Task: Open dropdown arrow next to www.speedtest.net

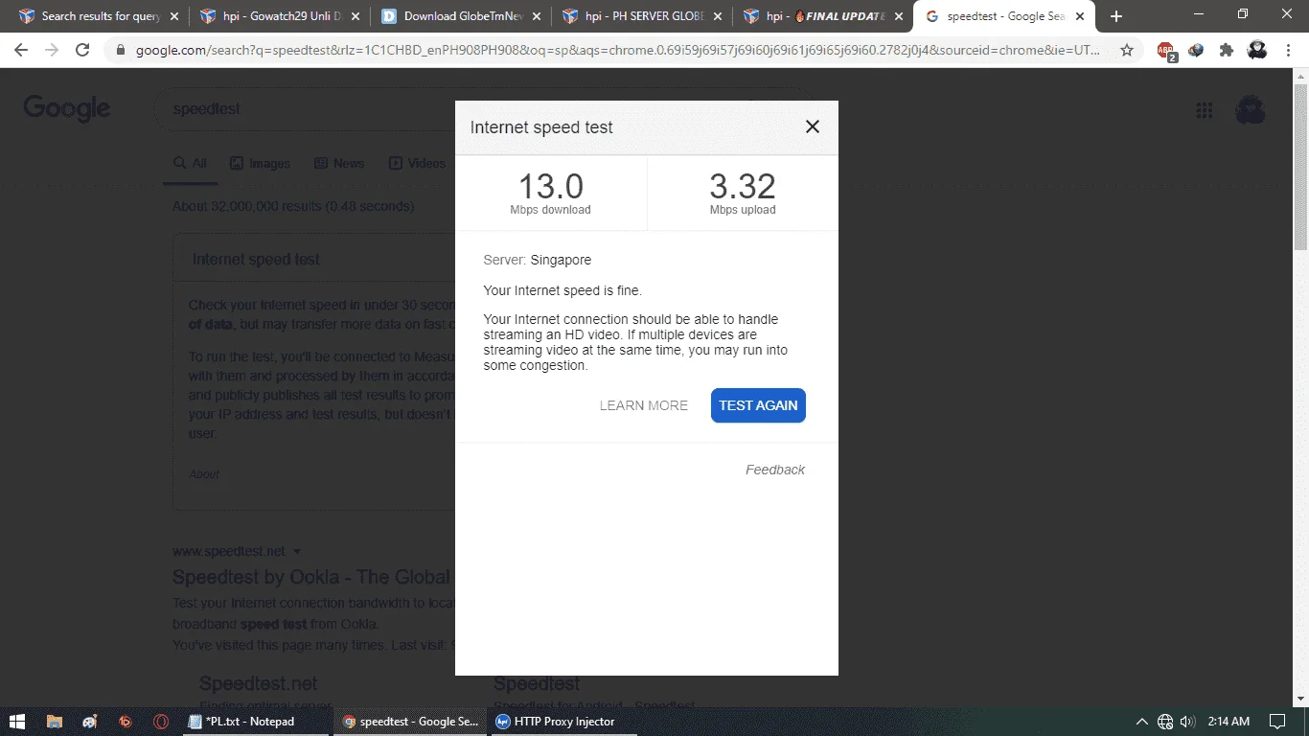Action: coord(297,552)
